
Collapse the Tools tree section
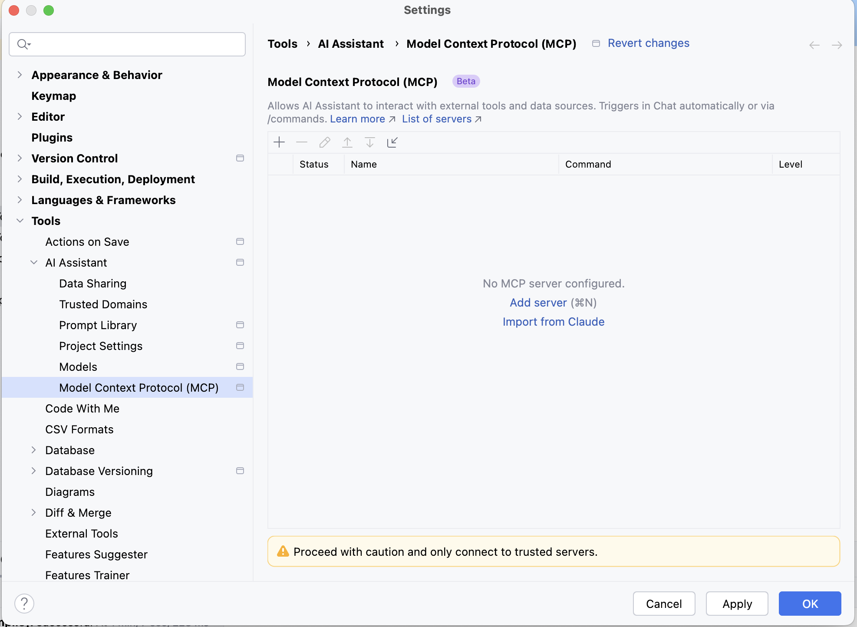[20, 221]
